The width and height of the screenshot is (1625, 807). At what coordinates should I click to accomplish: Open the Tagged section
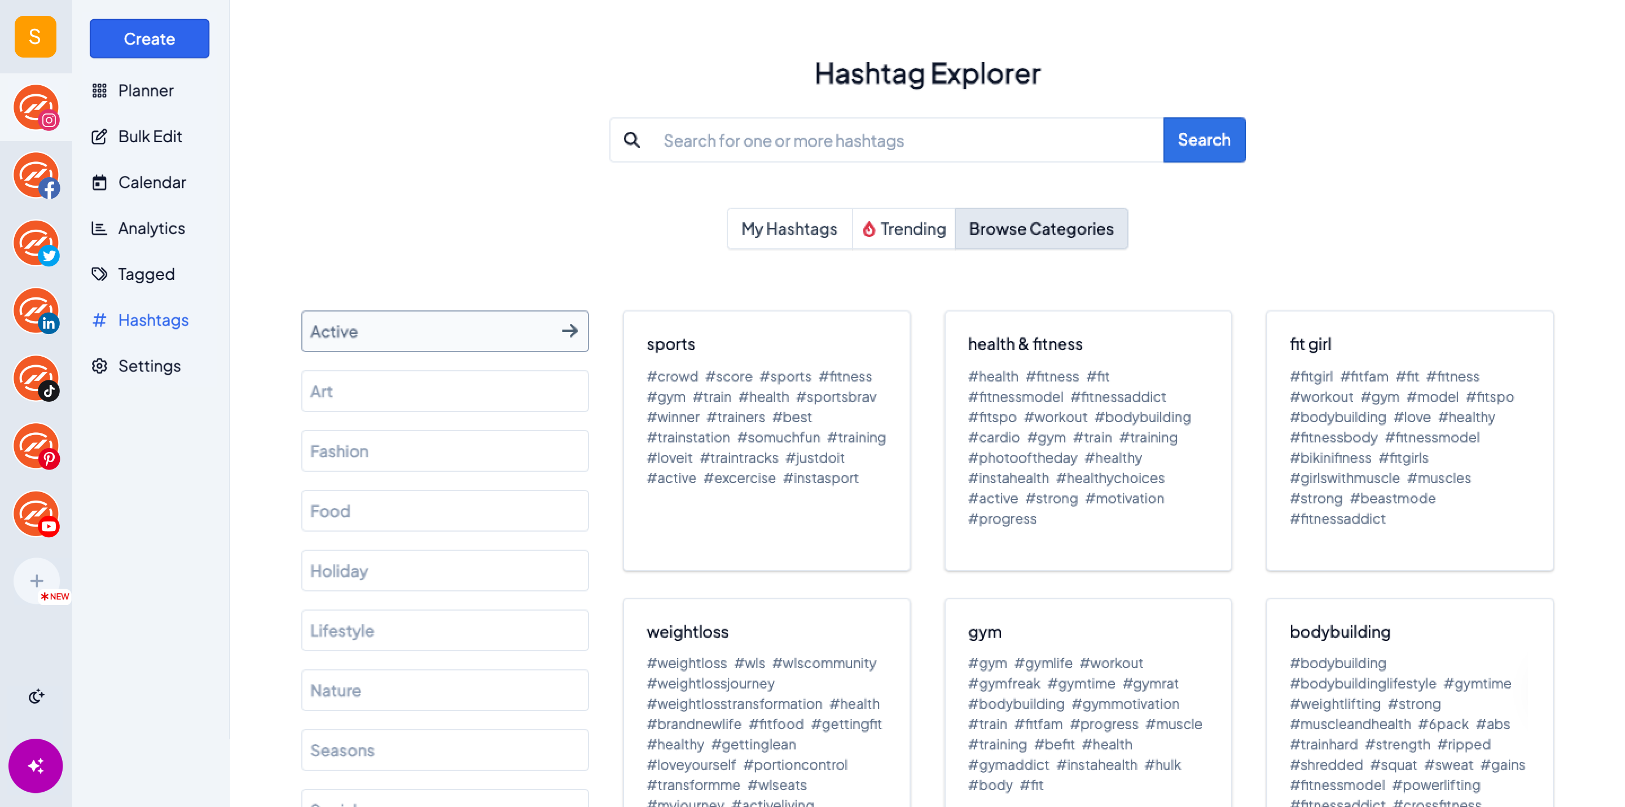(146, 274)
